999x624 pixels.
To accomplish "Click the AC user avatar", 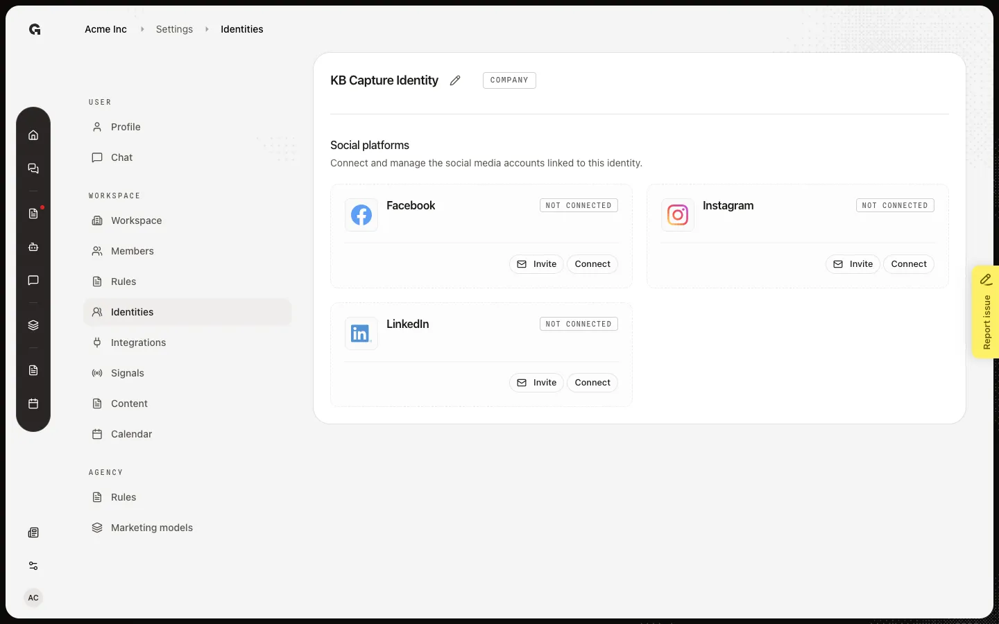I will [33, 598].
